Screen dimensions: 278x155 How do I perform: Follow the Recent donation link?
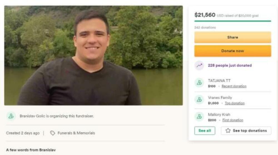click(x=234, y=86)
